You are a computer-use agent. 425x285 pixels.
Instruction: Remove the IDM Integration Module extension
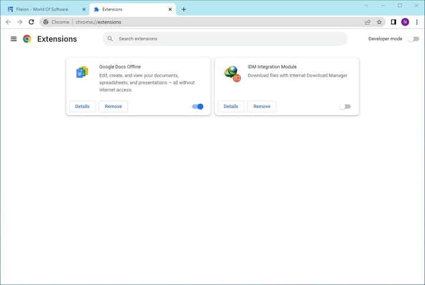(x=261, y=107)
